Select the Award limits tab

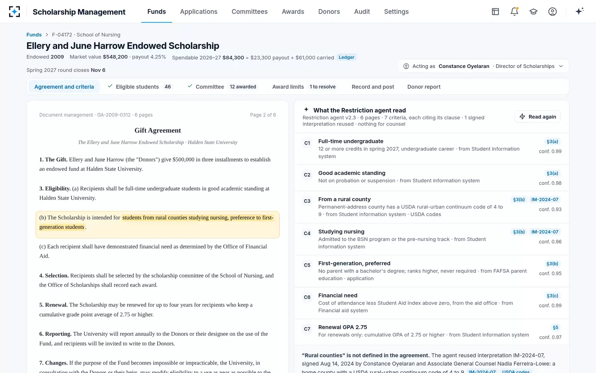[x=304, y=87]
